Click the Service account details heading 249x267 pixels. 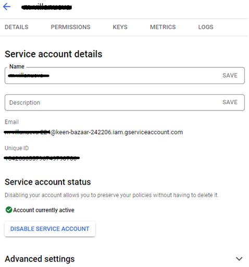pos(54,54)
